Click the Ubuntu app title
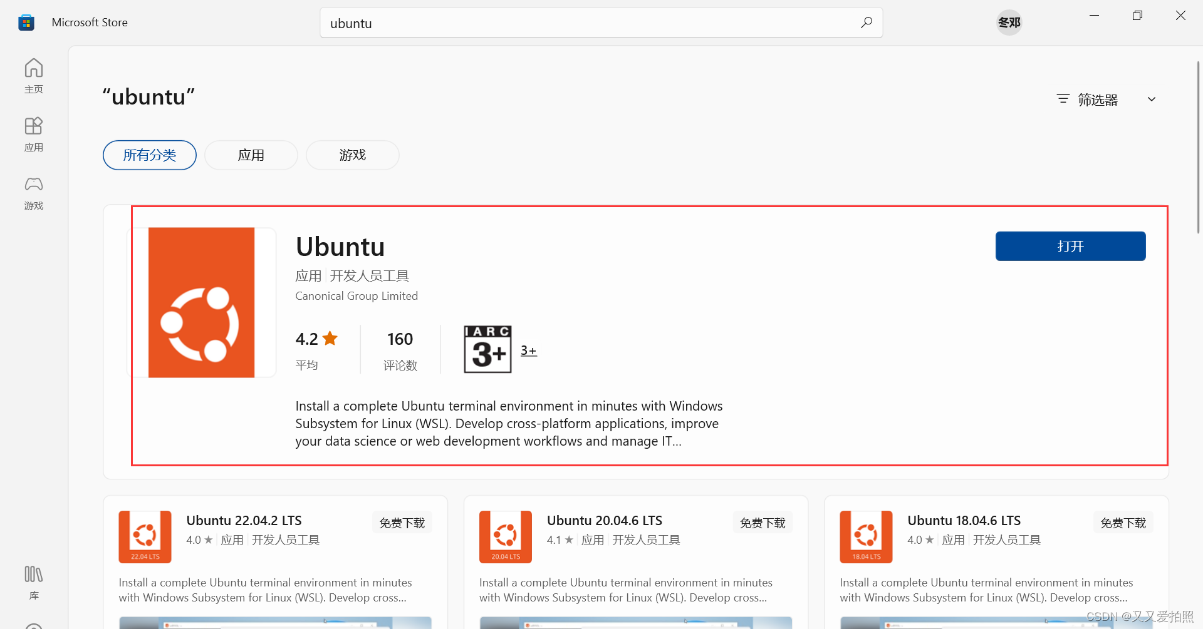 click(340, 247)
